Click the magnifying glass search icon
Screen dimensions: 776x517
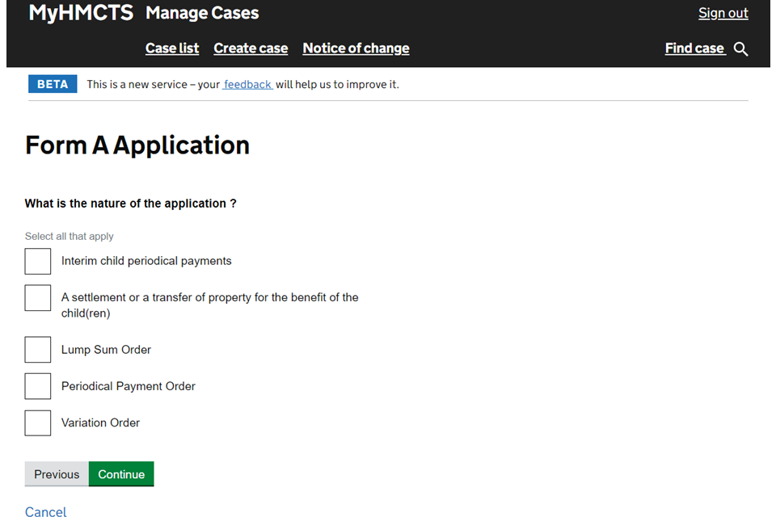pyautogui.click(x=740, y=49)
